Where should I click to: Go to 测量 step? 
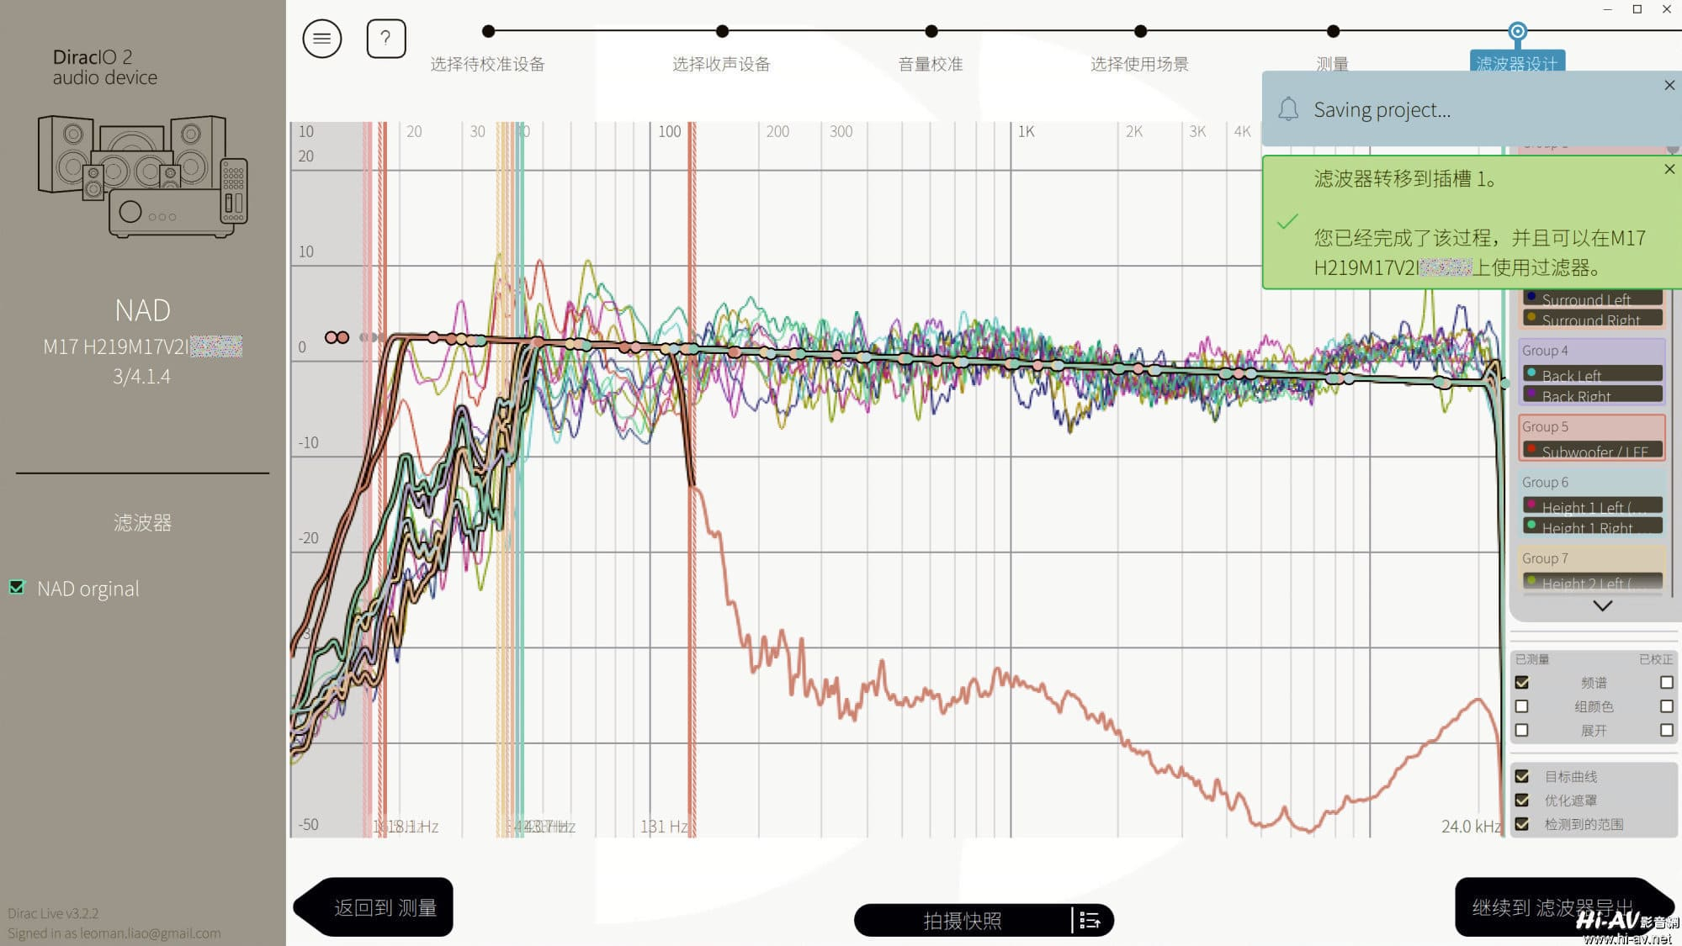[1332, 64]
